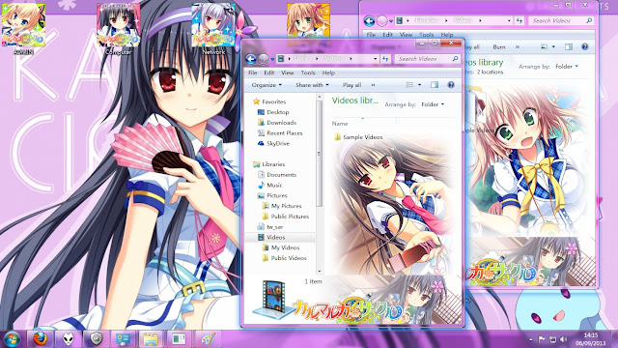Click Burn in rear window toolbar

point(499,46)
